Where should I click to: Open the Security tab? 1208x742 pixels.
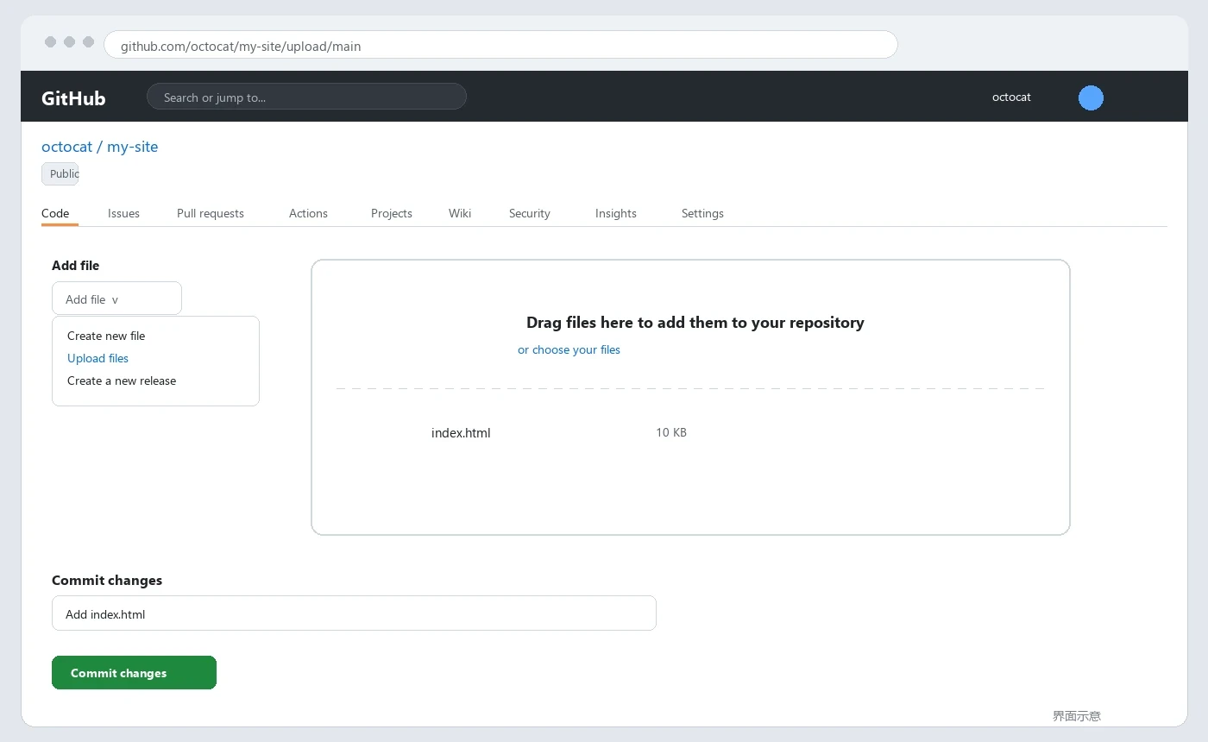click(x=530, y=213)
